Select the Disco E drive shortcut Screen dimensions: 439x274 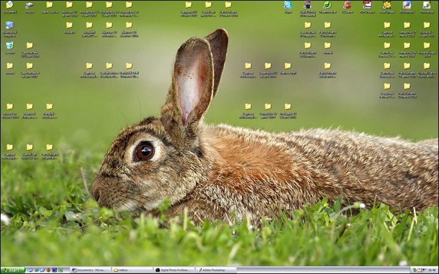29,7
